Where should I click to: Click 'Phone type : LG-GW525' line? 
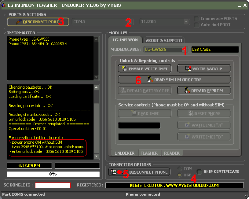coord(29,39)
